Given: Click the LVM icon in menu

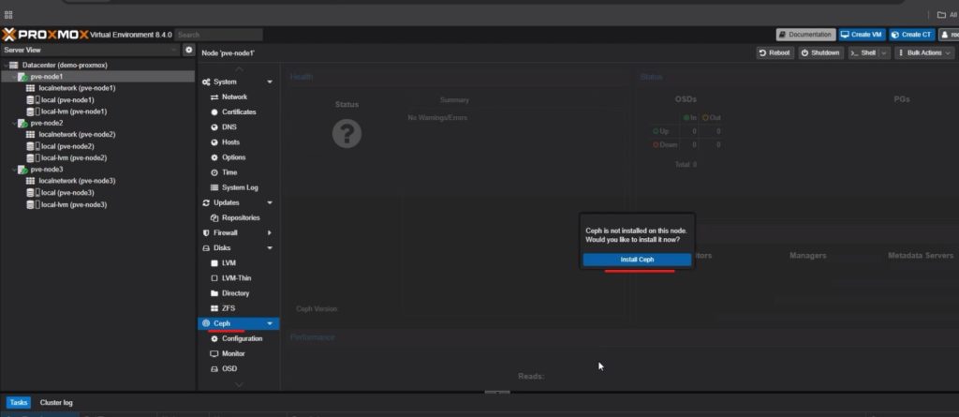Looking at the screenshot, I should coord(214,263).
